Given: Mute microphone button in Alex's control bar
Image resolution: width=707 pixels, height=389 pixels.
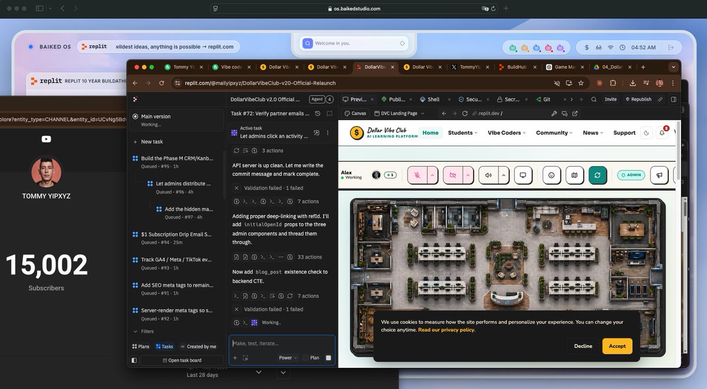Looking at the screenshot, I should pos(417,175).
